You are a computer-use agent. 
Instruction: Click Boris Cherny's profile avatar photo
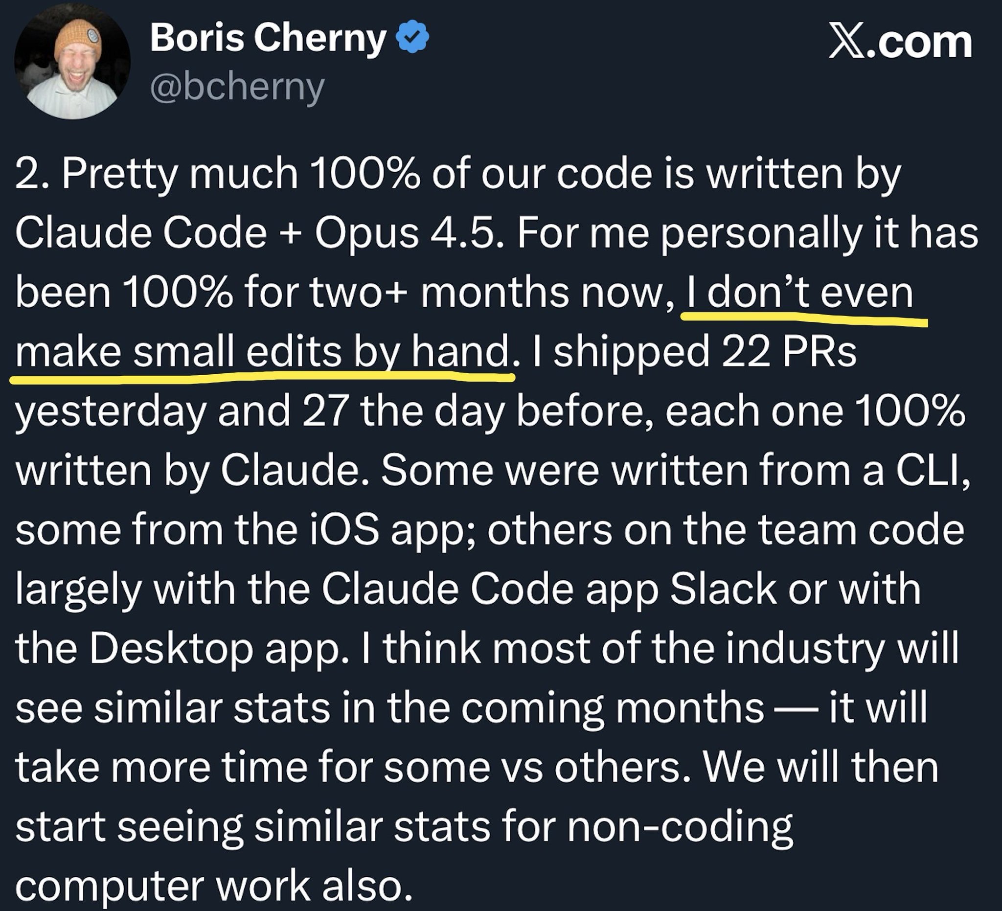72,61
